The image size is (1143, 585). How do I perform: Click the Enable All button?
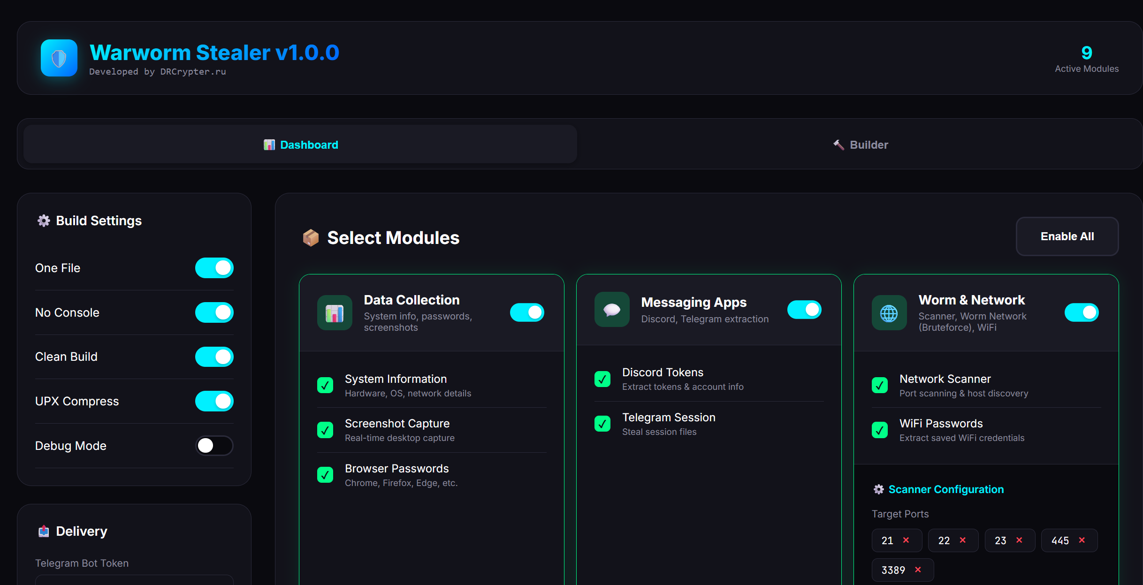coord(1067,236)
